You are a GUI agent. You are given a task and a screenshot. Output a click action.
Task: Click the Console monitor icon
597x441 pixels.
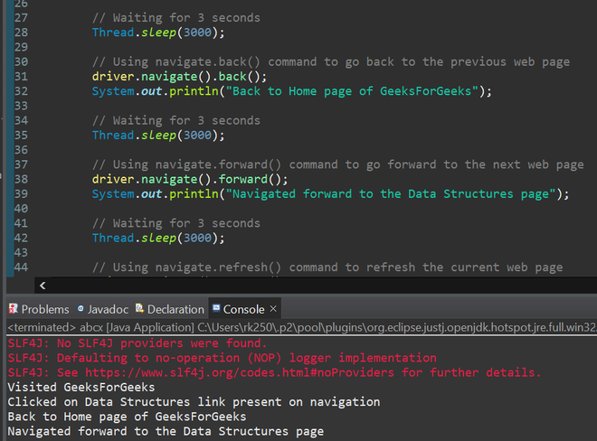coord(216,308)
